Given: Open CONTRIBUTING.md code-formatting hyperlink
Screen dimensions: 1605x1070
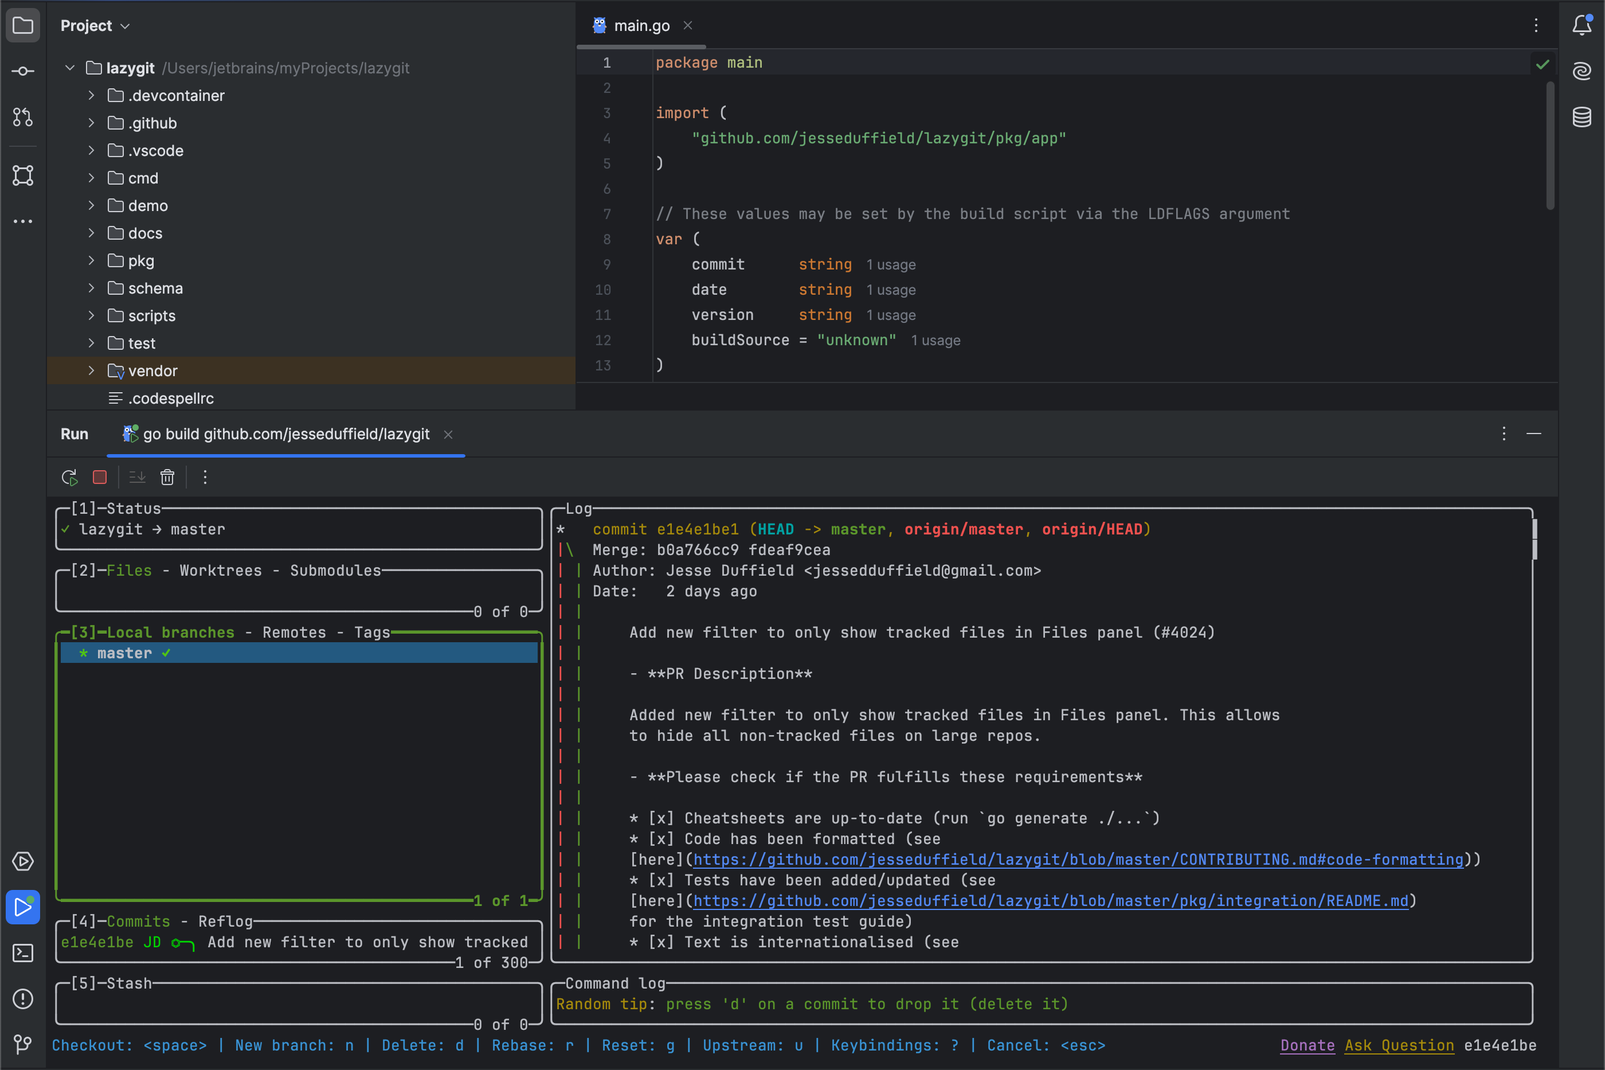Looking at the screenshot, I should pos(1078,859).
